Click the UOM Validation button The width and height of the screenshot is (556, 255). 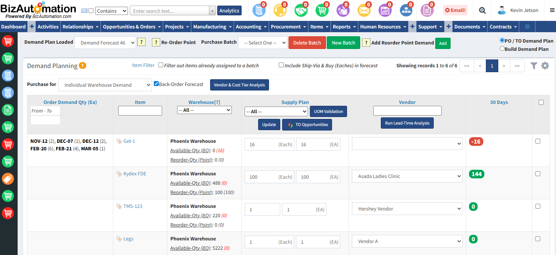click(328, 111)
